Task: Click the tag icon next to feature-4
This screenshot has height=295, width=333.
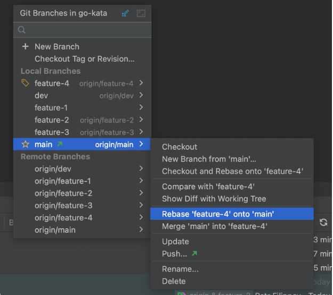Action: [x=25, y=83]
